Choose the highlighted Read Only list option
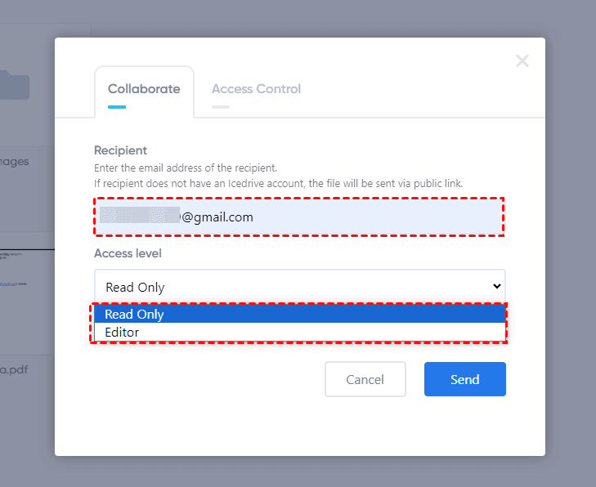Screen dimensions: 596x487 click(x=298, y=315)
